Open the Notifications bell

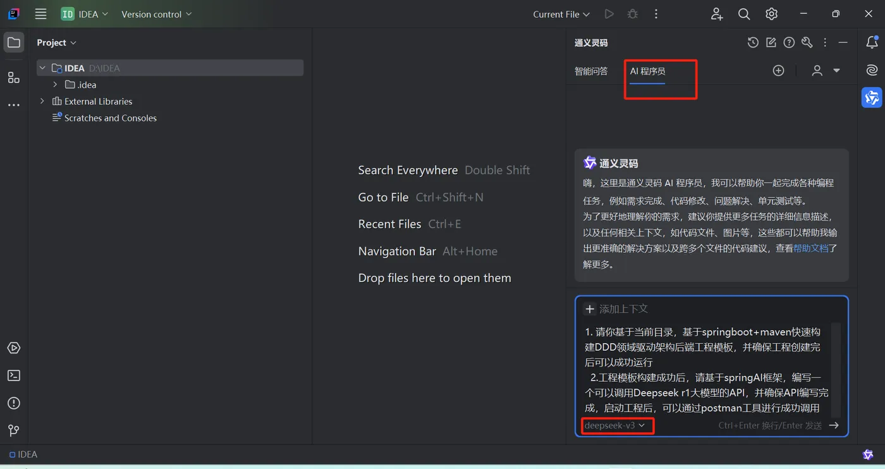coord(872,42)
